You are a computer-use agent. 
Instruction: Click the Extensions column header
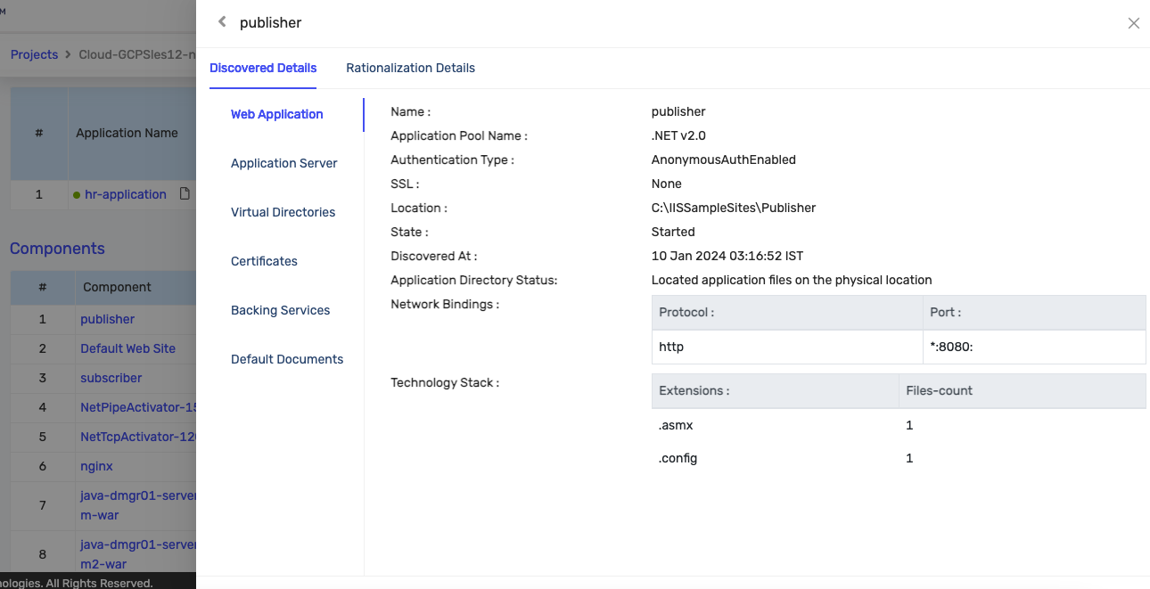pyautogui.click(x=694, y=390)
